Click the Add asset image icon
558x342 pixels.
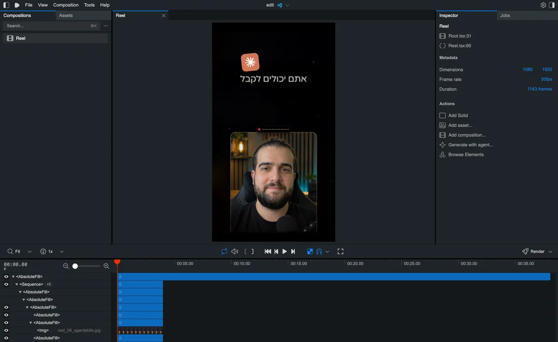(443, 125)
